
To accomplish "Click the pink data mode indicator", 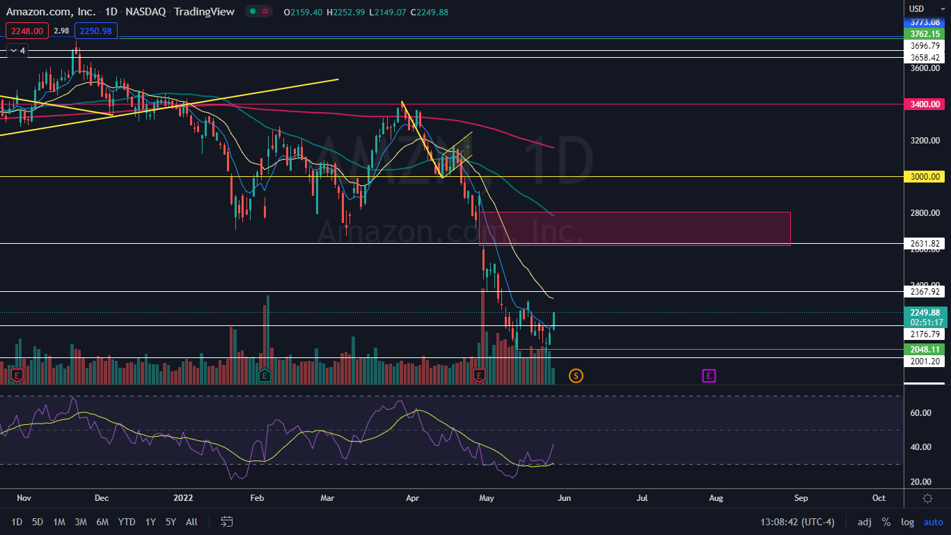I will 265,12.
